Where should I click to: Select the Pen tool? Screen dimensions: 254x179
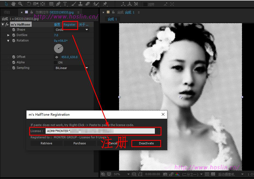tap(58, 4)
